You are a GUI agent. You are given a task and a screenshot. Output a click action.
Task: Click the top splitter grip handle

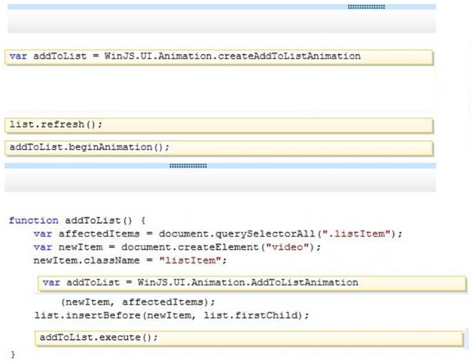[366, 7]
